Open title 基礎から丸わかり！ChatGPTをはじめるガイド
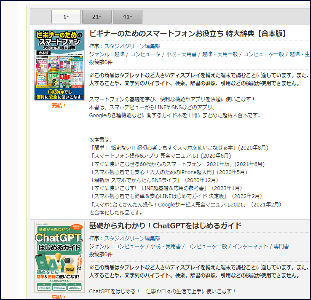The height and width of the screenshot is (300, 311). pyautogui.click(x=165, y=225)
